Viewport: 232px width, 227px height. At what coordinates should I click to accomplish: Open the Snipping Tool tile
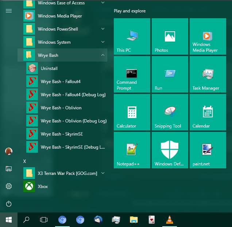coord(170,112)
